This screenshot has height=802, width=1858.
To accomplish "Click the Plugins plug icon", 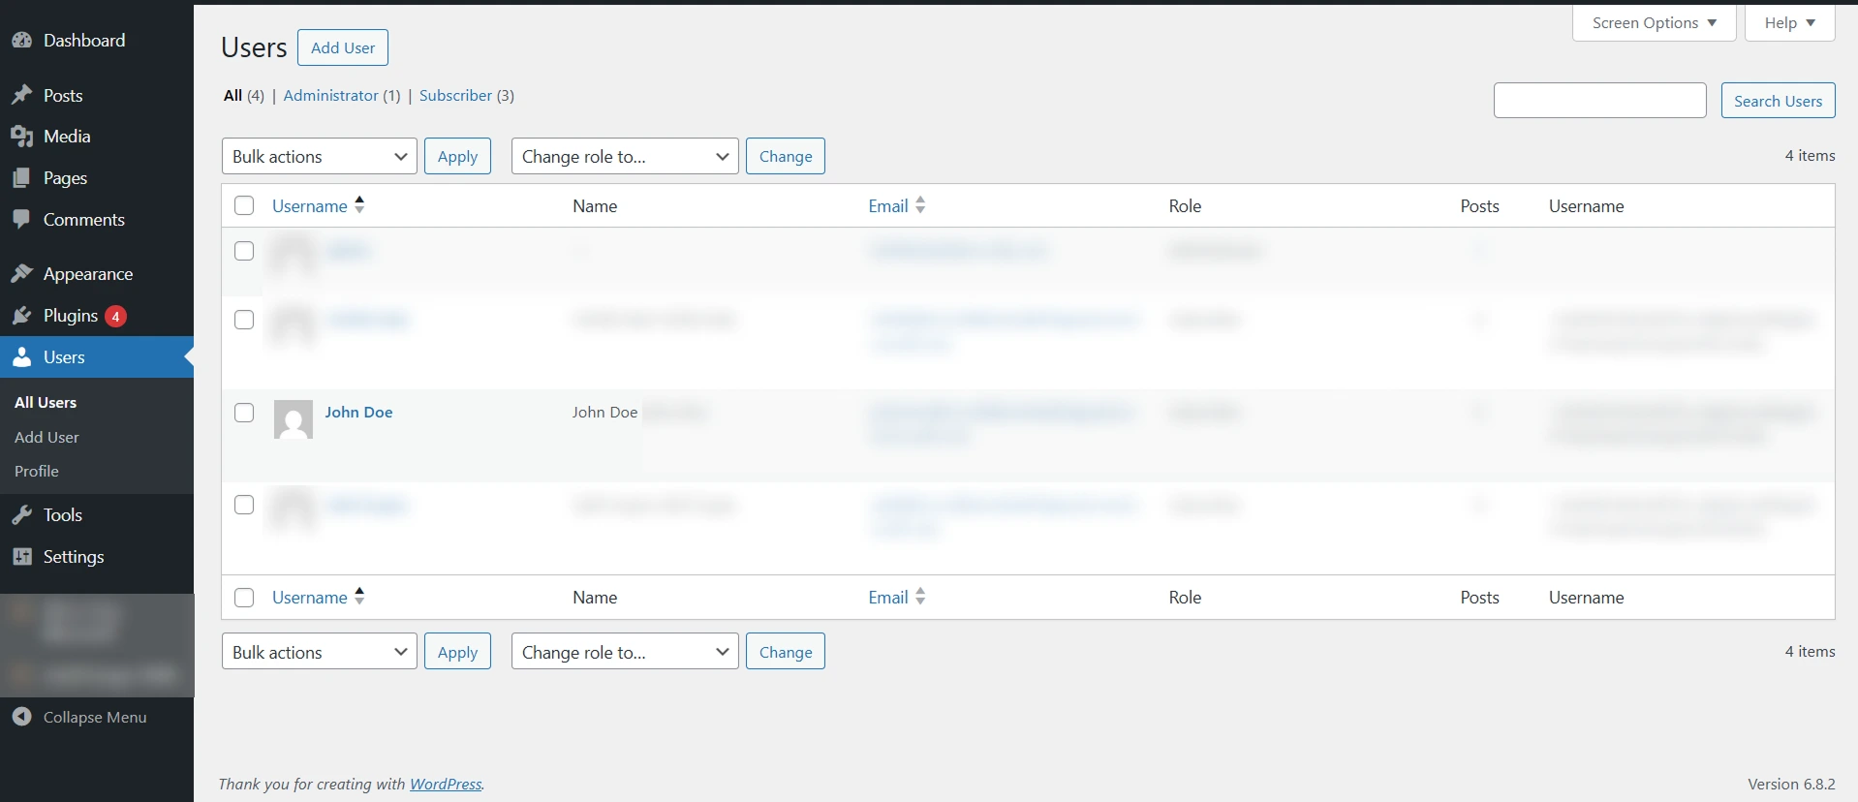I will click(x=22, y=316).
